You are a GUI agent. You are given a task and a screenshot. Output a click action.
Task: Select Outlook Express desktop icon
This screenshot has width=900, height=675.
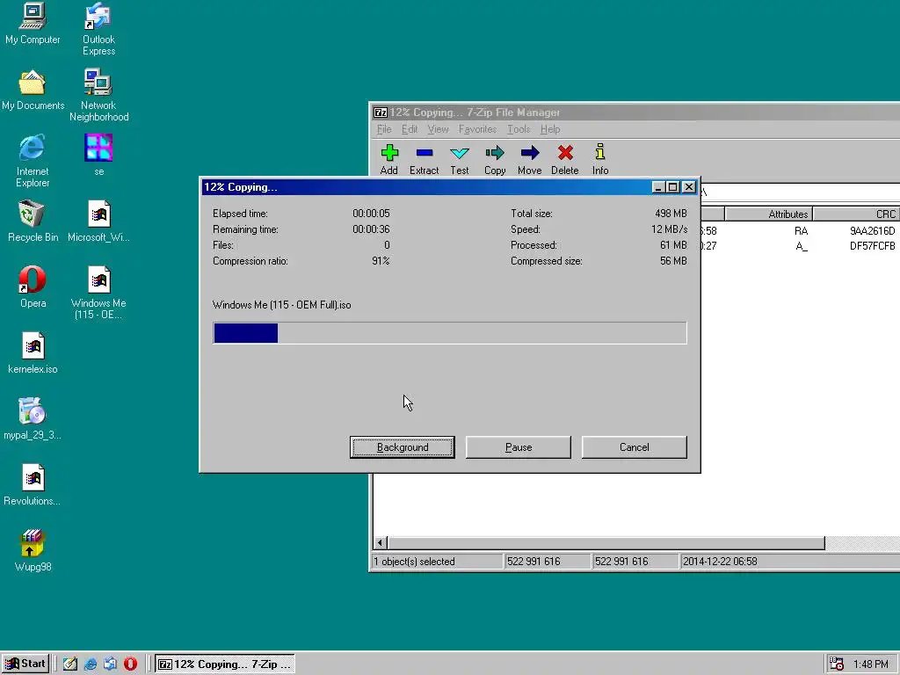98,29
